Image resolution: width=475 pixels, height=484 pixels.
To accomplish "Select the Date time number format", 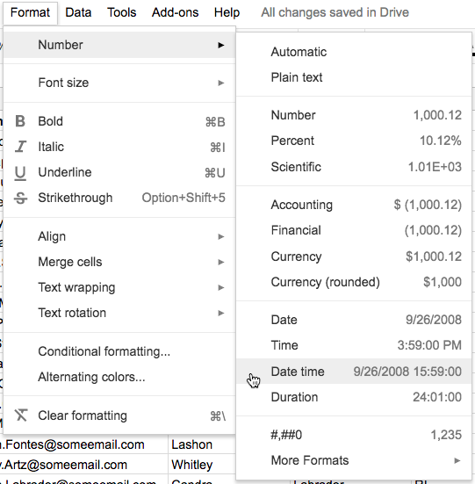I will tap(354, 372).
